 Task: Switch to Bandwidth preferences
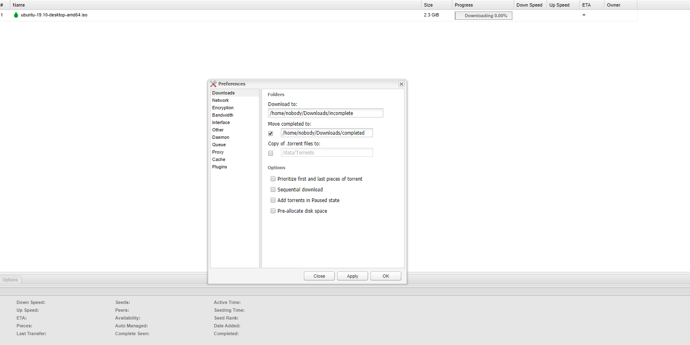click(234, 115)
